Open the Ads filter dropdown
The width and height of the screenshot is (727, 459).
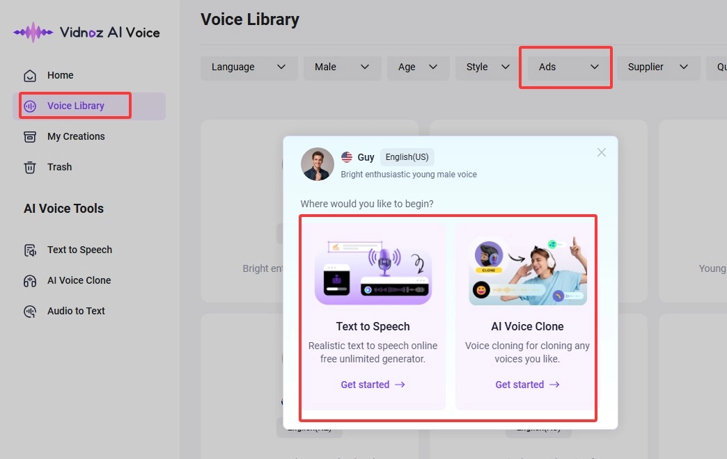pos(565,67)
